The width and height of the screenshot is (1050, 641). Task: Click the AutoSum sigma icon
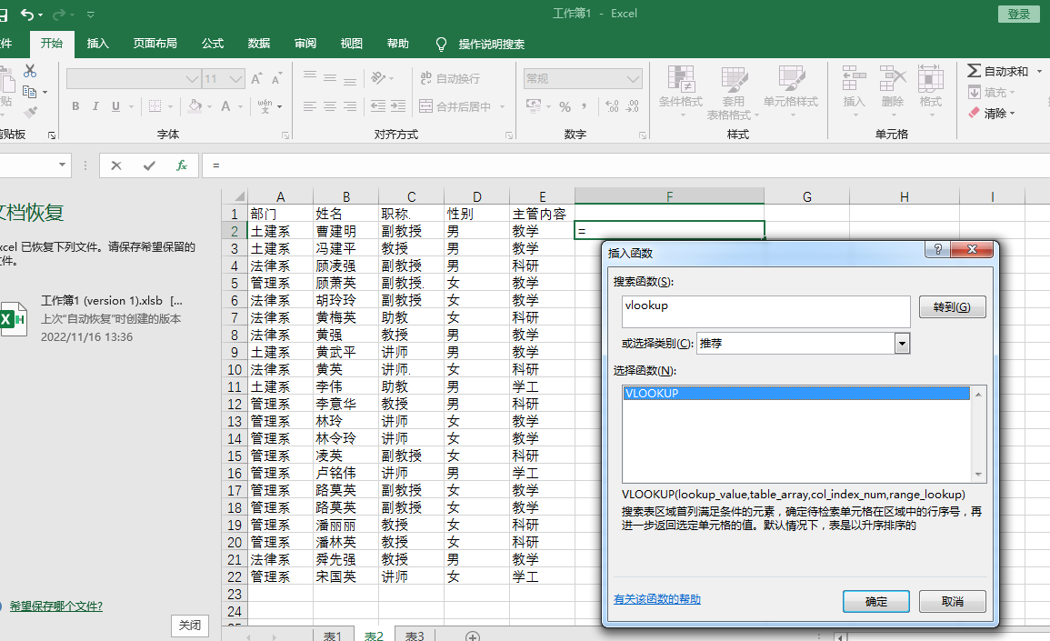(x=974, y=71)
